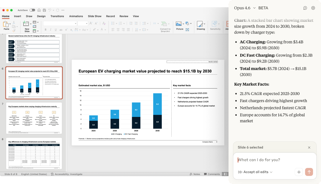Open Opus panel settings gear
Screen dimensions: 321x184
(313, 8)
